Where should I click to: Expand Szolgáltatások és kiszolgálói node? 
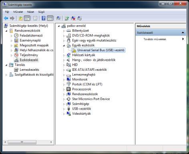pos(6,75)
